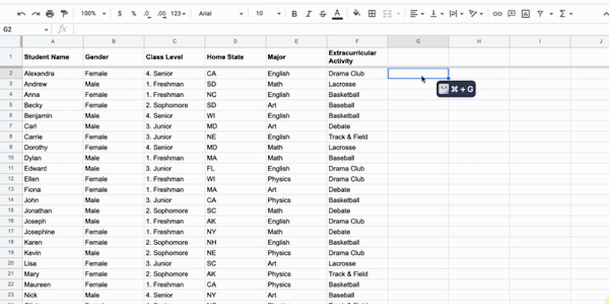This screenshot has height=304, width=609.
Task: Toggle Italic formatting
Action: tap(308, 14)
